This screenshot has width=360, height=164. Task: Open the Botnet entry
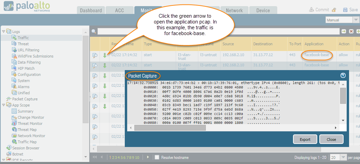coord(18,154)
